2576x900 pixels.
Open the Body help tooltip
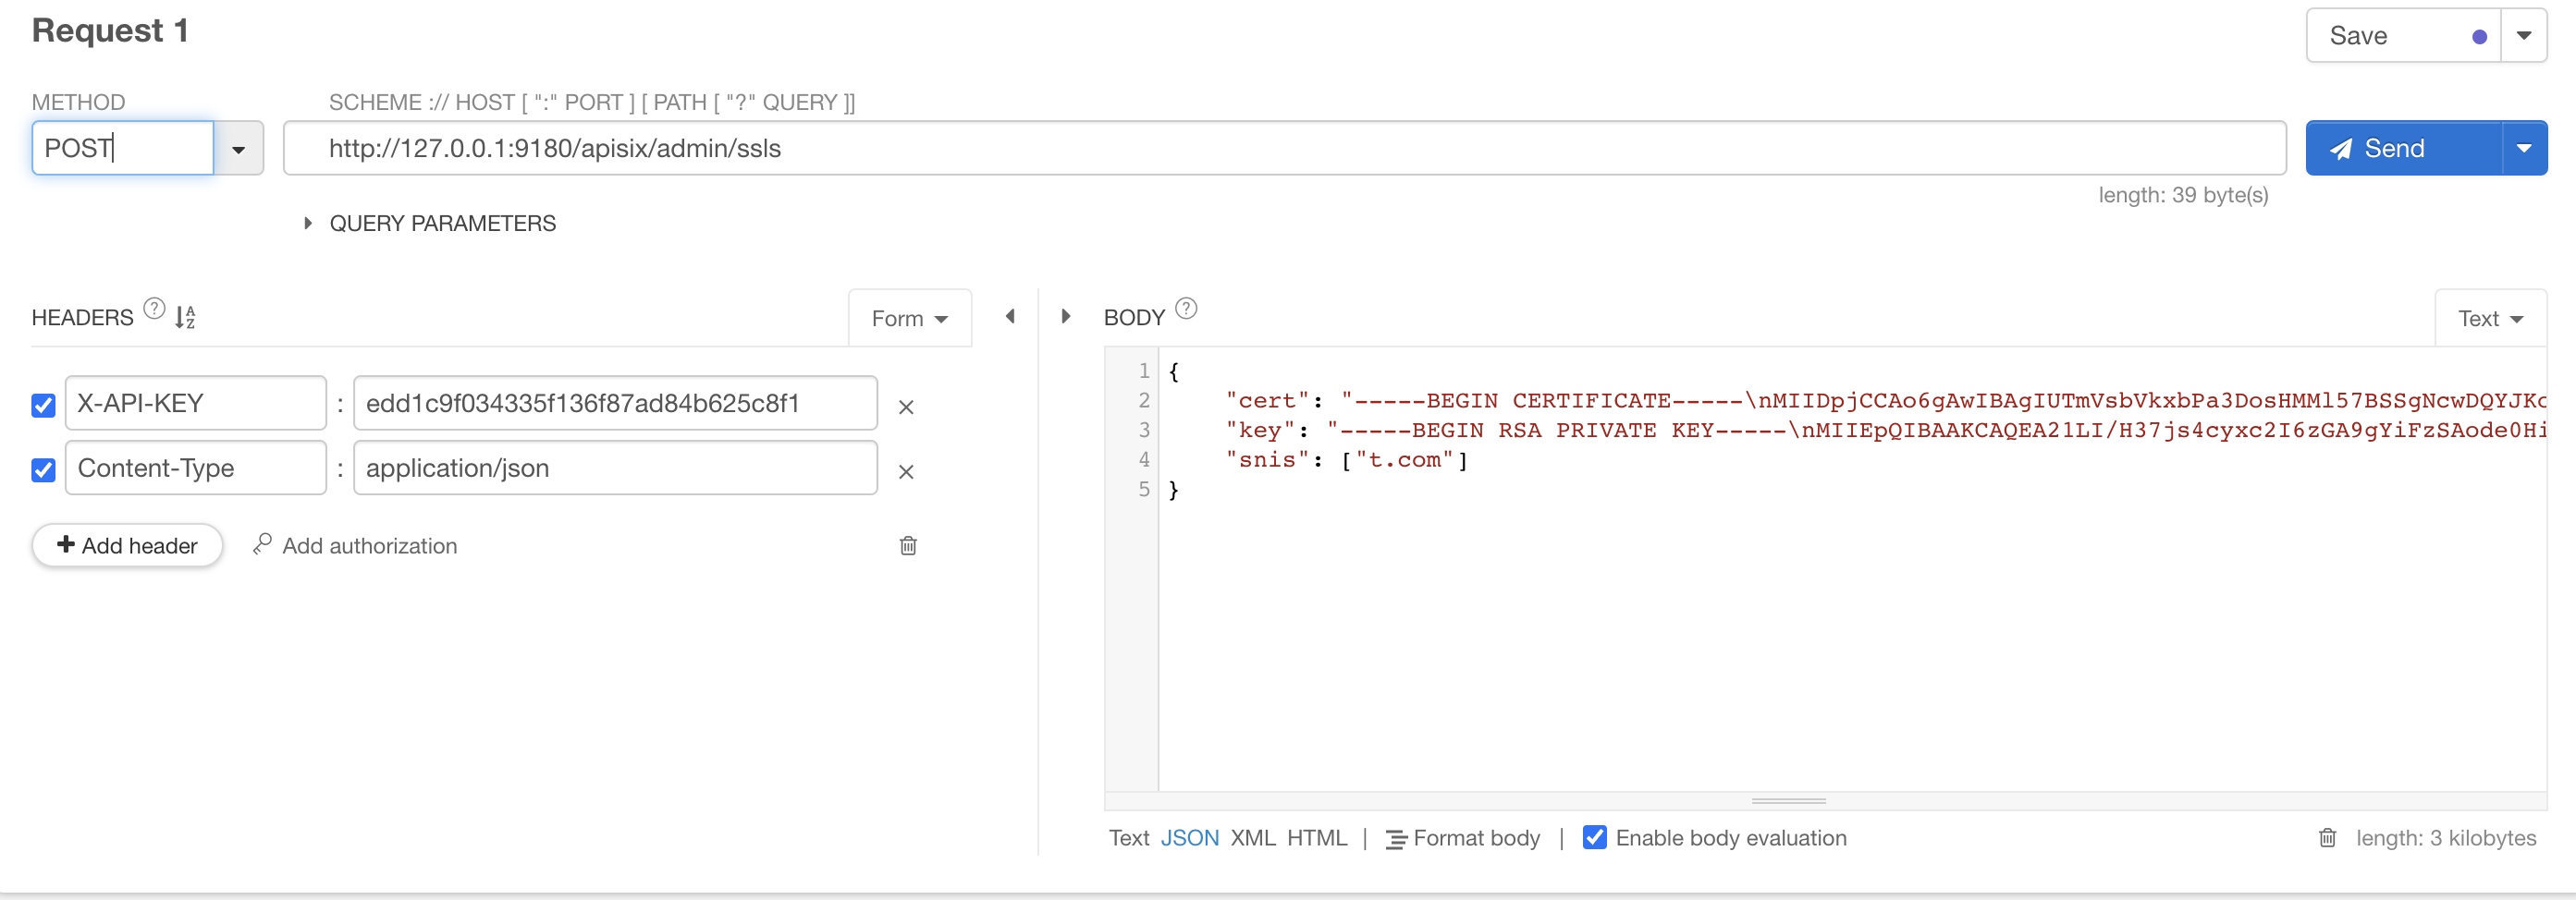pos(1187,309)
